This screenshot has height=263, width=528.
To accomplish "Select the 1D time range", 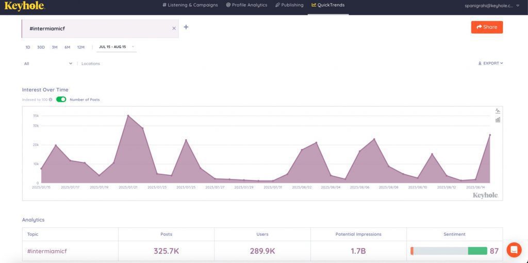I will tap(28, 47).
